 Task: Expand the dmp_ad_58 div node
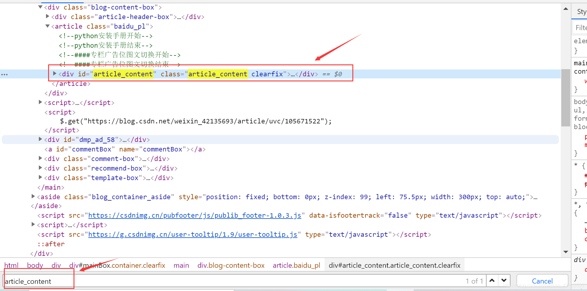coord(40,139)
